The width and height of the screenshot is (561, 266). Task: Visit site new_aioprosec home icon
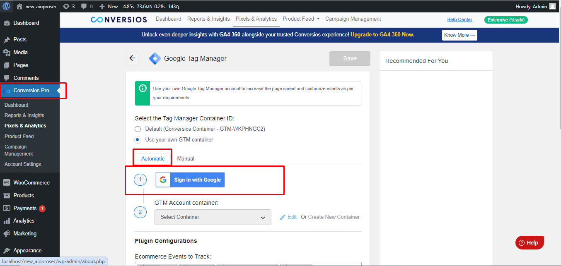[19, 7]
